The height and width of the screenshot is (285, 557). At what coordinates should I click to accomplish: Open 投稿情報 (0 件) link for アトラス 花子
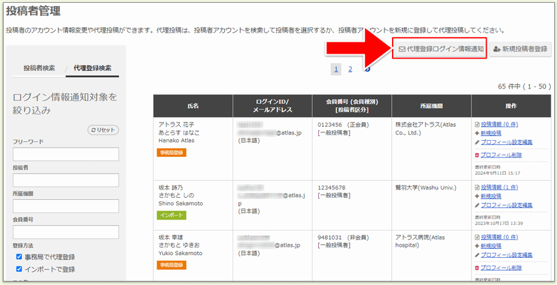[x=499, y=124]
